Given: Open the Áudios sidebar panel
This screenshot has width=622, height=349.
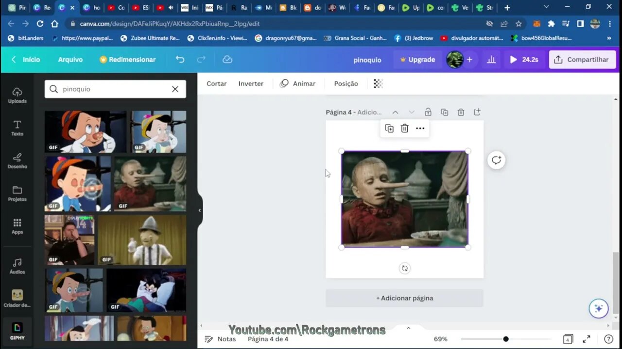Looking at the screenshot, I should [x=17, y=266].
